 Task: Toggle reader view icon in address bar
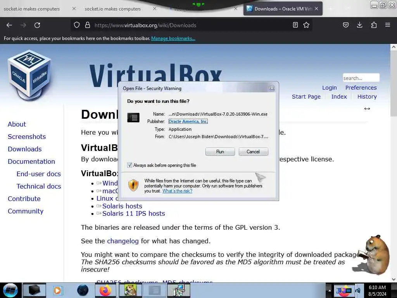point(295,25)
